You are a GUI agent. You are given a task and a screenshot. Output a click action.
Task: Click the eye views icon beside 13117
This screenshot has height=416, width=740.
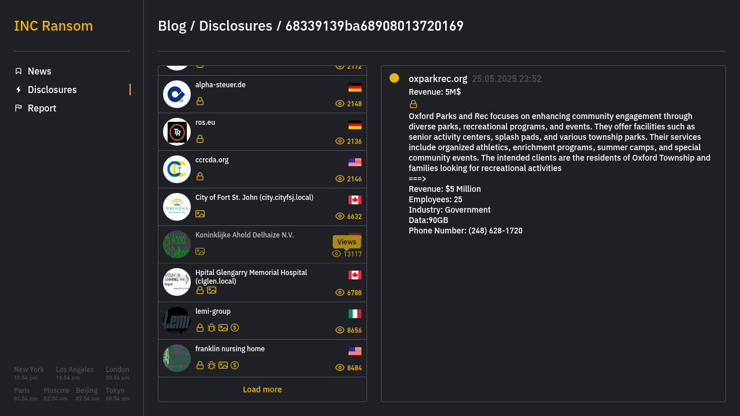tap(336, 254)
